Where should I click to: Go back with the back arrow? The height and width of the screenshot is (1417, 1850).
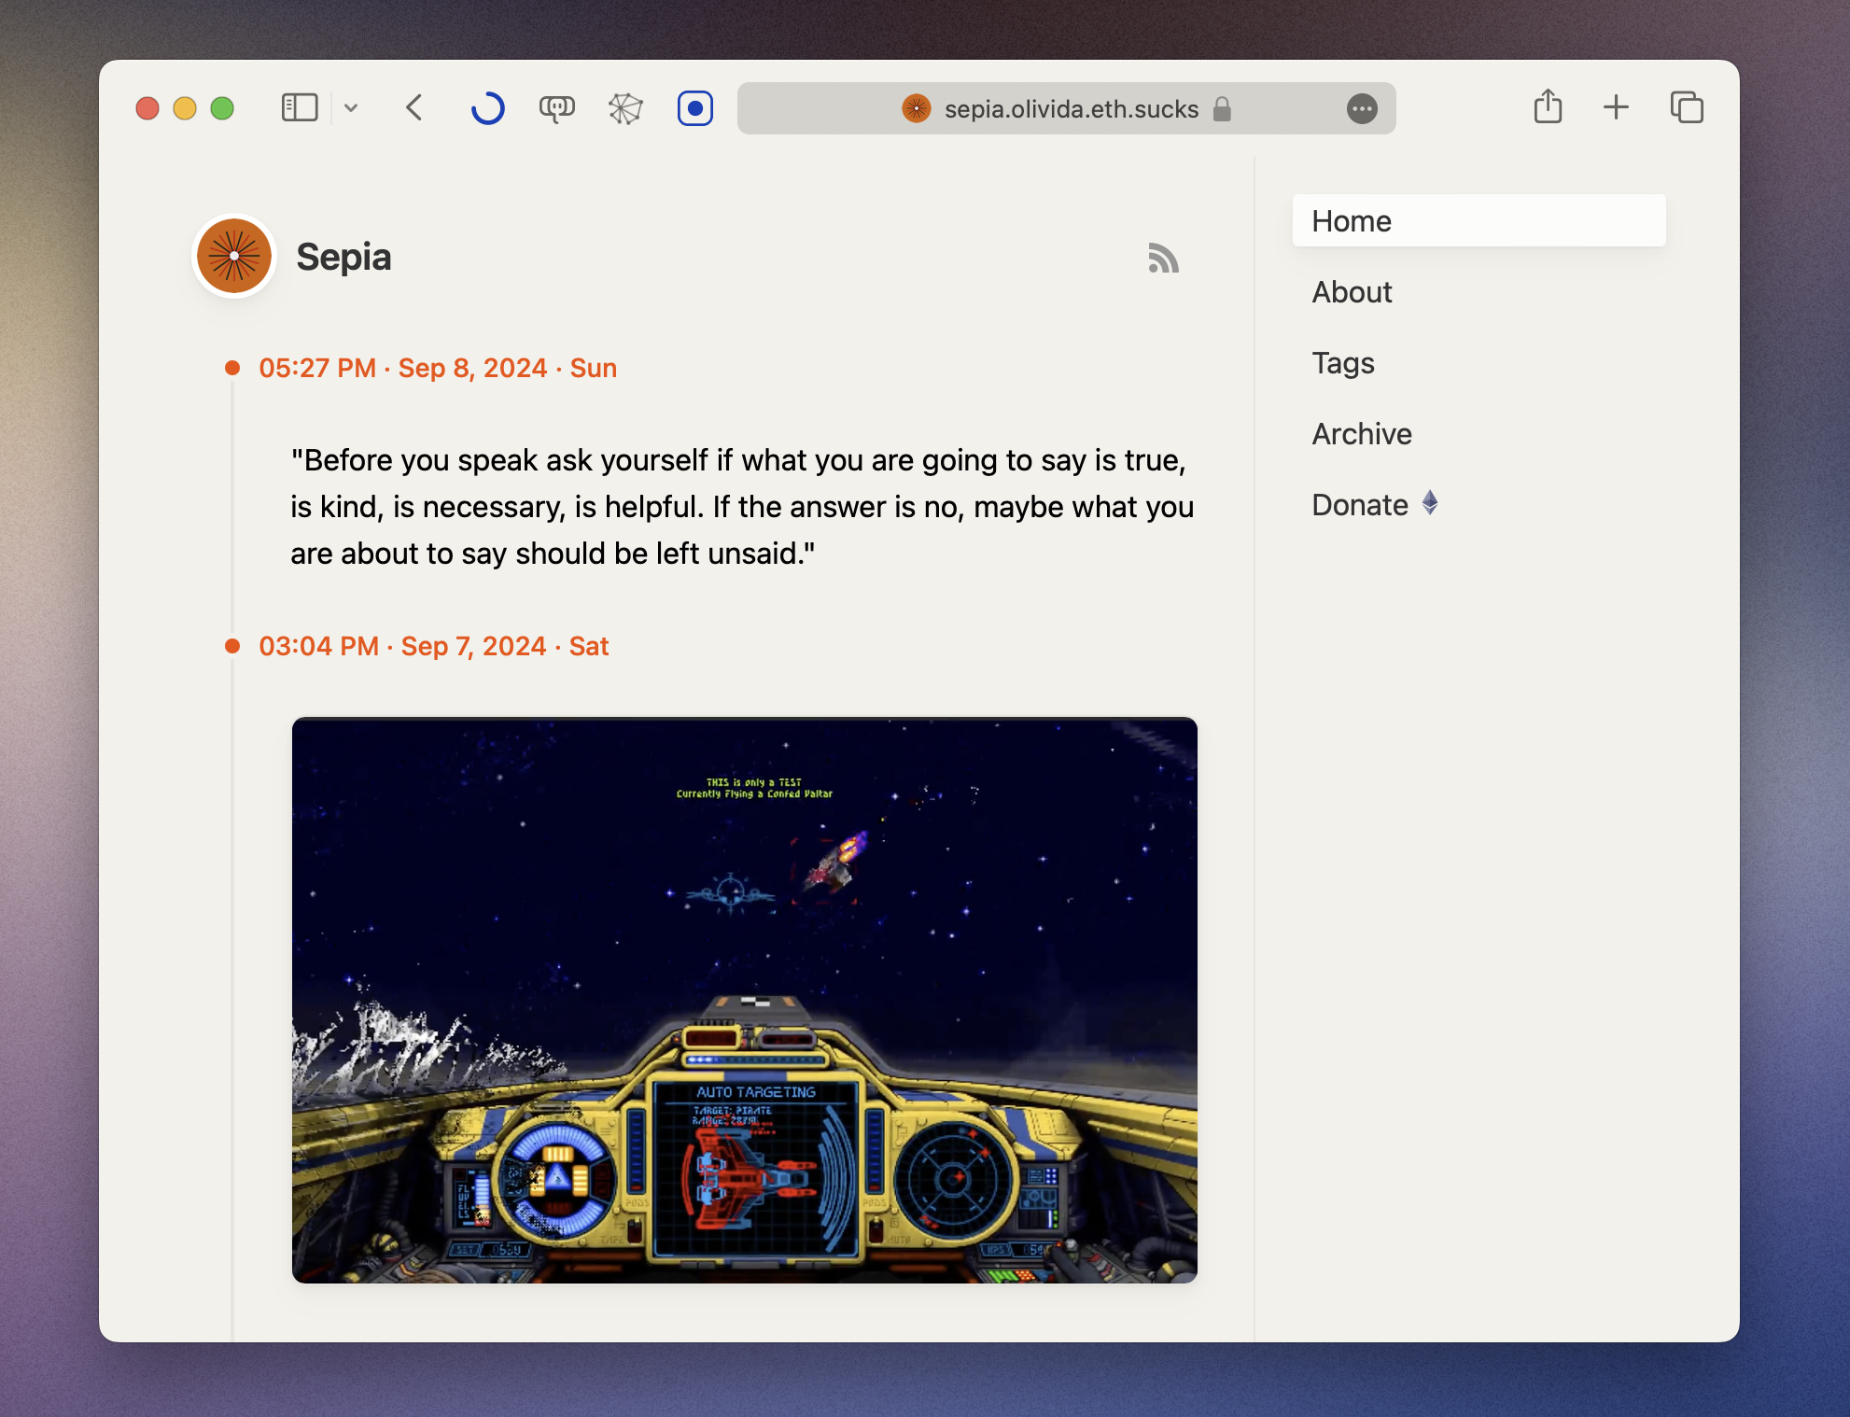coord(415,108)
